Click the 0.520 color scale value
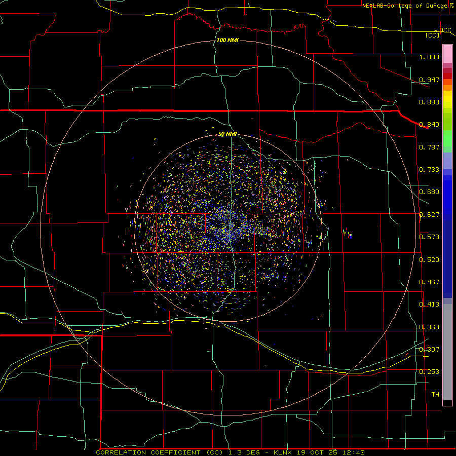The height and width of the screenshot is (456, 456). [x=429, y=260]
